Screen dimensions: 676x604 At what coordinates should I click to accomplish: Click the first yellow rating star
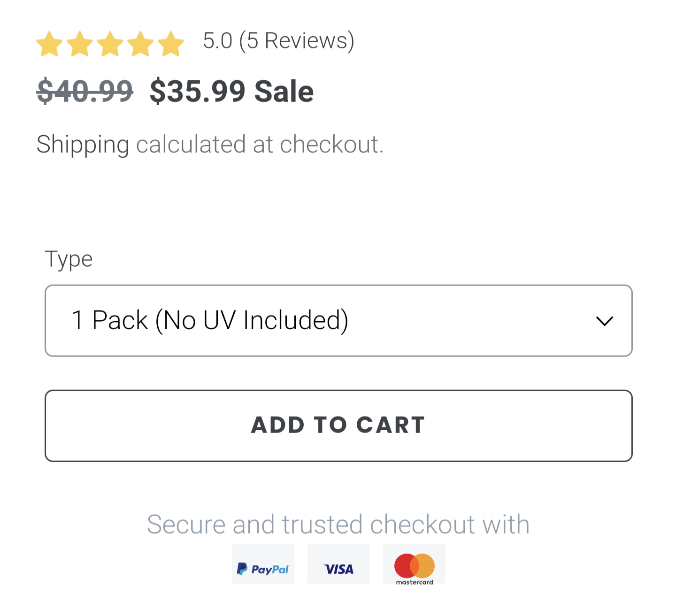coord(49,44)
